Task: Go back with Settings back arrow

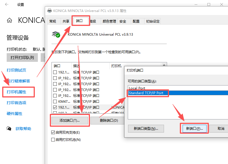Action: coord(7,4)
